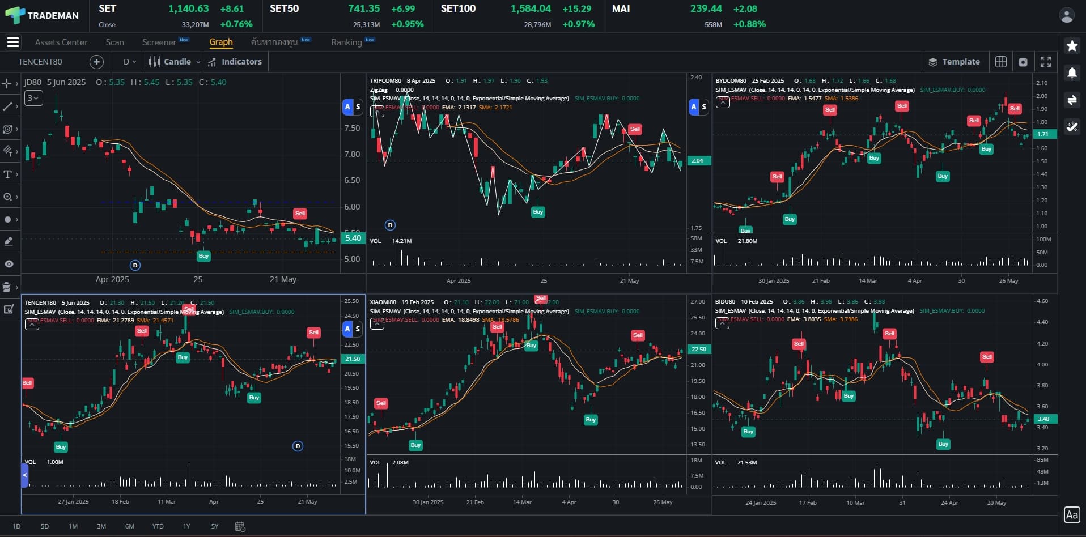
Task: Open the chart grid layout selector
Action: pos(1001,62)
